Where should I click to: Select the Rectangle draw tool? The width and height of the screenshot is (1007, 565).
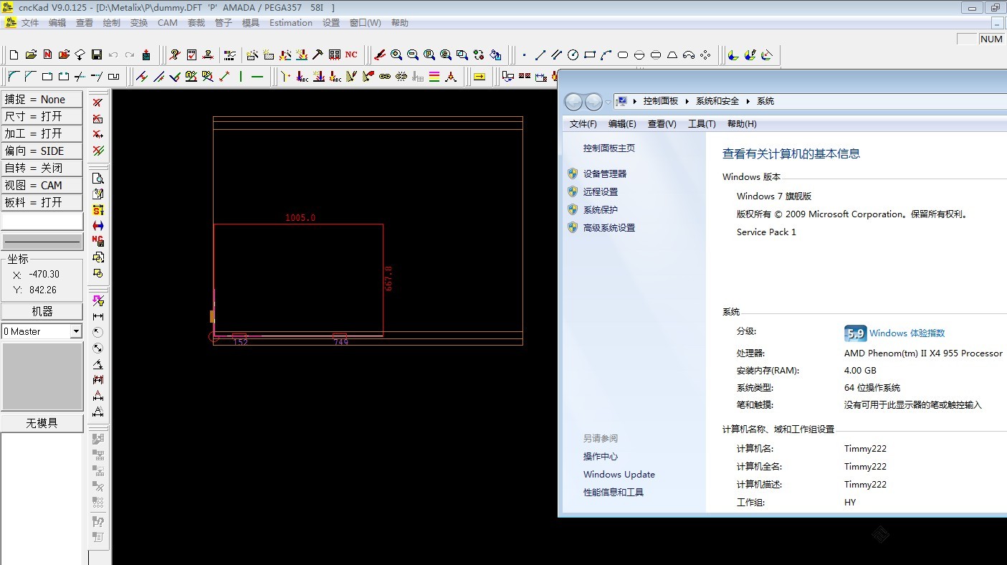[590, 54]
